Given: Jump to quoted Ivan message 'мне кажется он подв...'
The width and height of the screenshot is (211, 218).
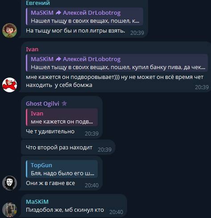Looking at the screenshot, I should click(x=62, y=117).
